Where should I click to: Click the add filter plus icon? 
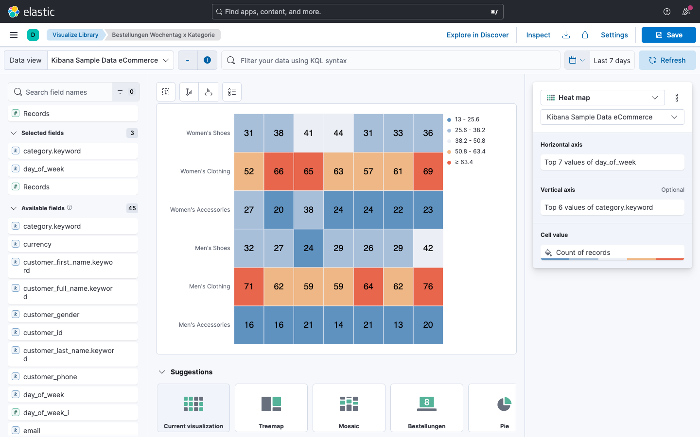coord(207,60)
